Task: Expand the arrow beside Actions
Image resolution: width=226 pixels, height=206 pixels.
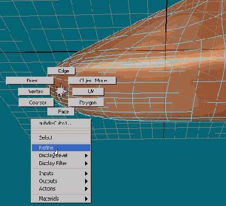Action: click(86, 189)
